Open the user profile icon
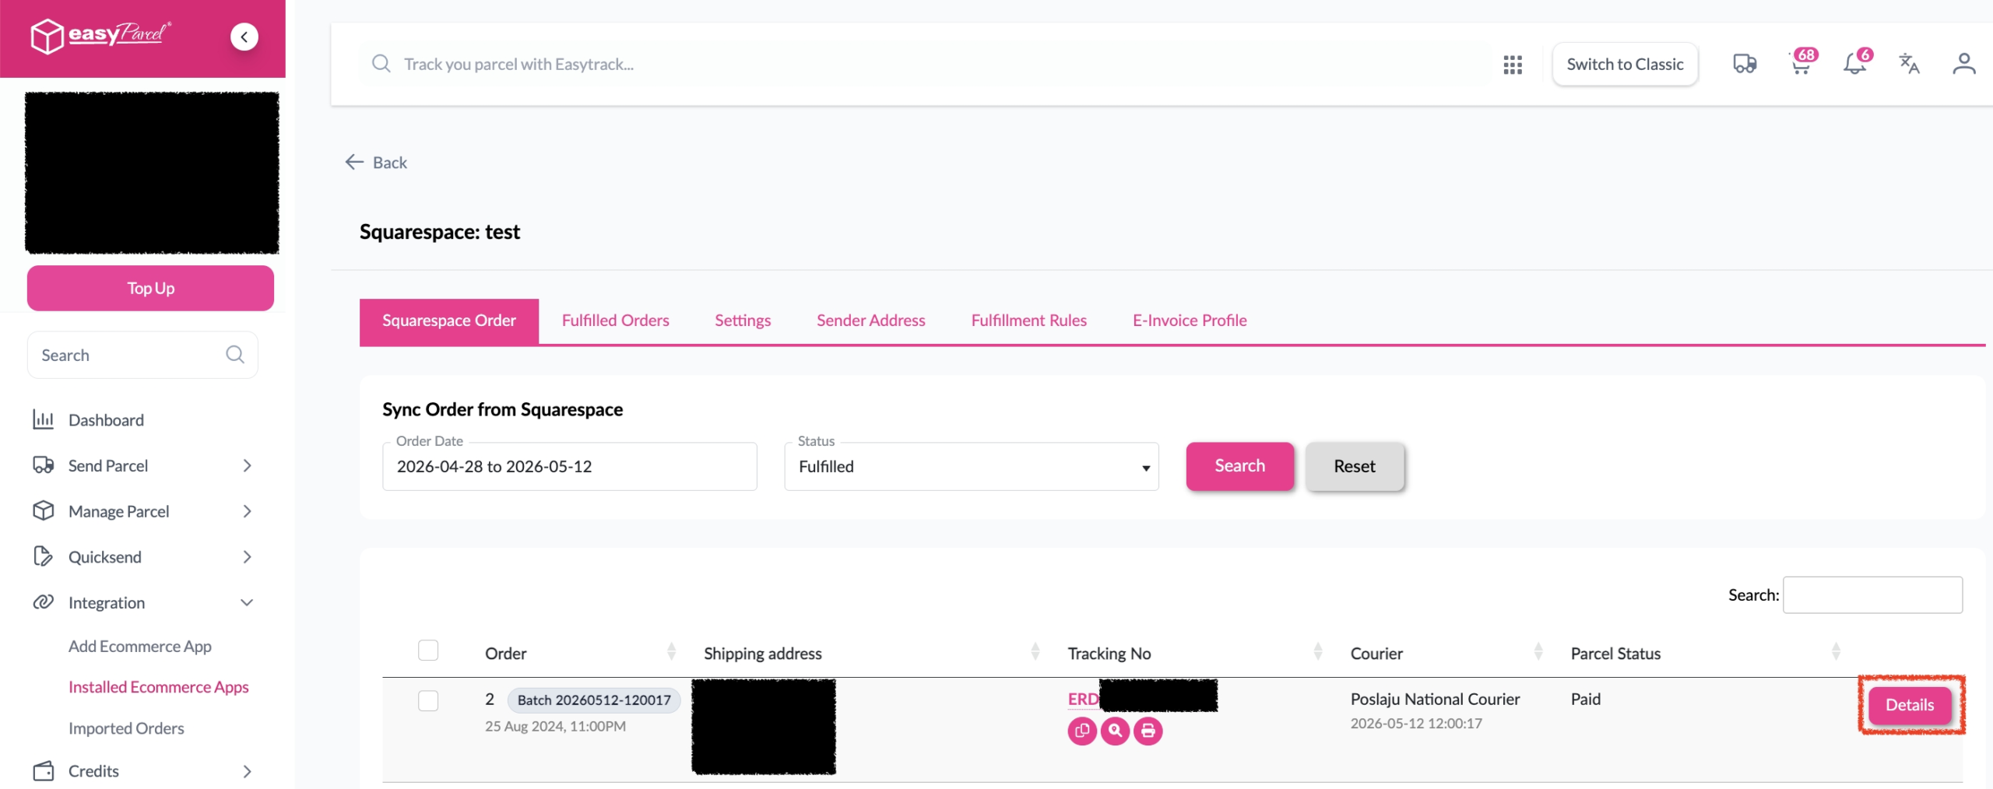This screenshot has height=789, width=1993. (1963, 64)
